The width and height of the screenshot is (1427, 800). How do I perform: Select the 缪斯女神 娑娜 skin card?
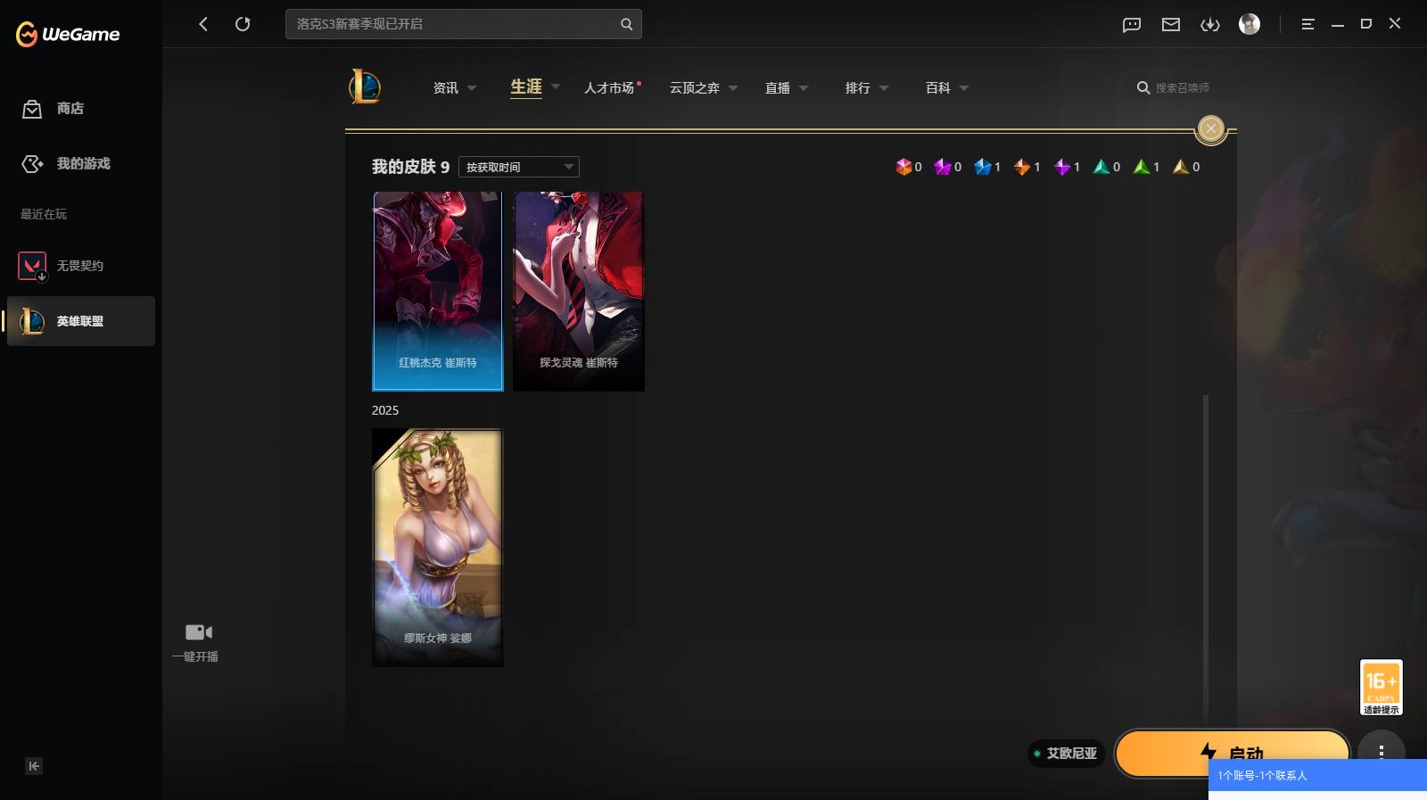438,548
